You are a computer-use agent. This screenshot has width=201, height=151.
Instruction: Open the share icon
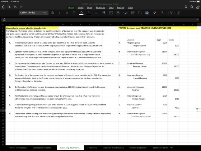[x=198, y=7]
